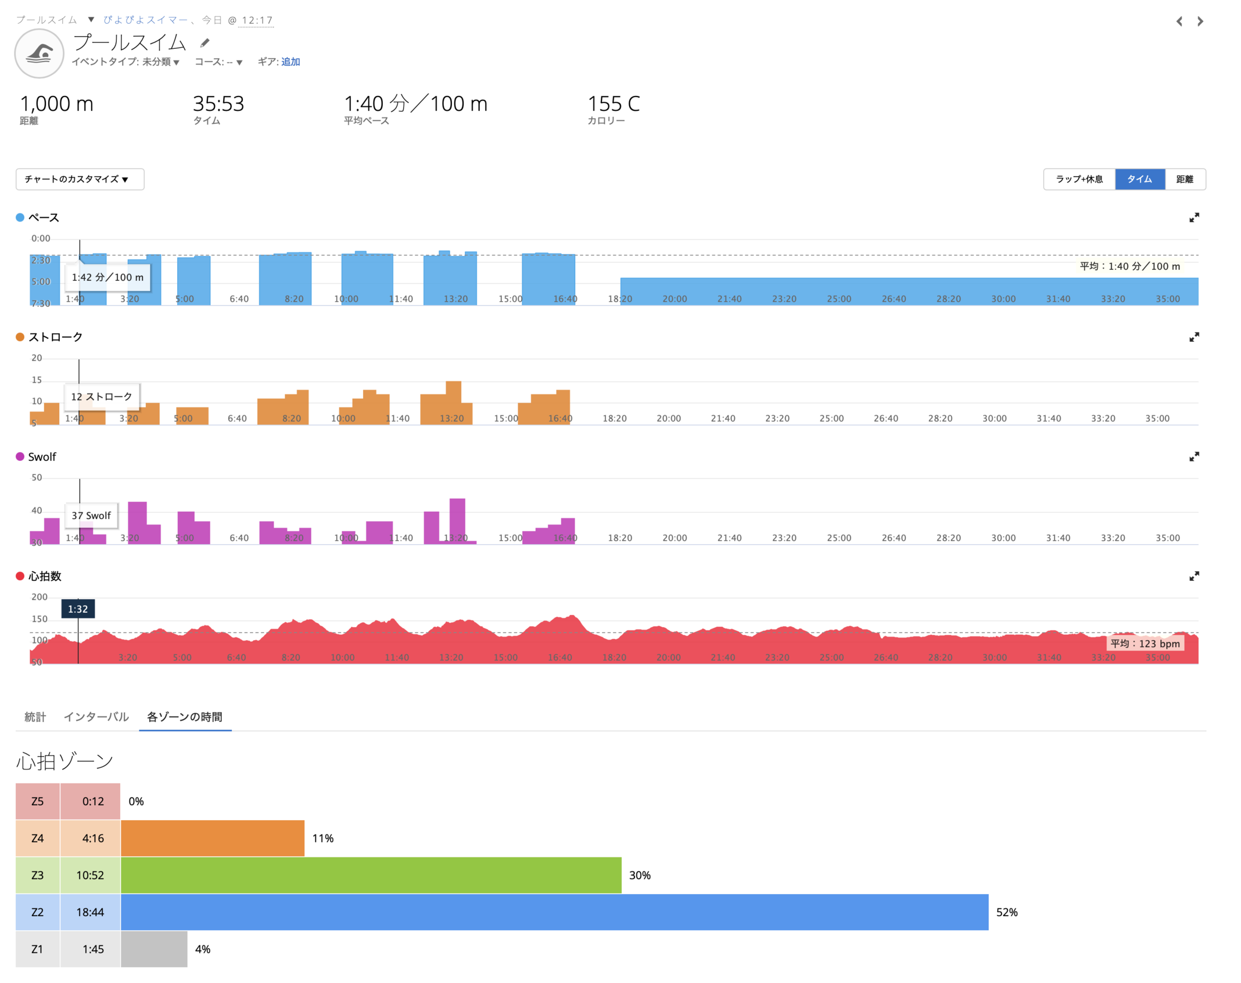Click the Z3 green zone bar

[x=371, y=875]
